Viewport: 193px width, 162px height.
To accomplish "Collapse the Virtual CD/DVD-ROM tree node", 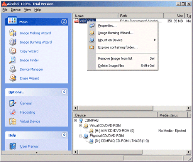I will [x=81, y=126].
